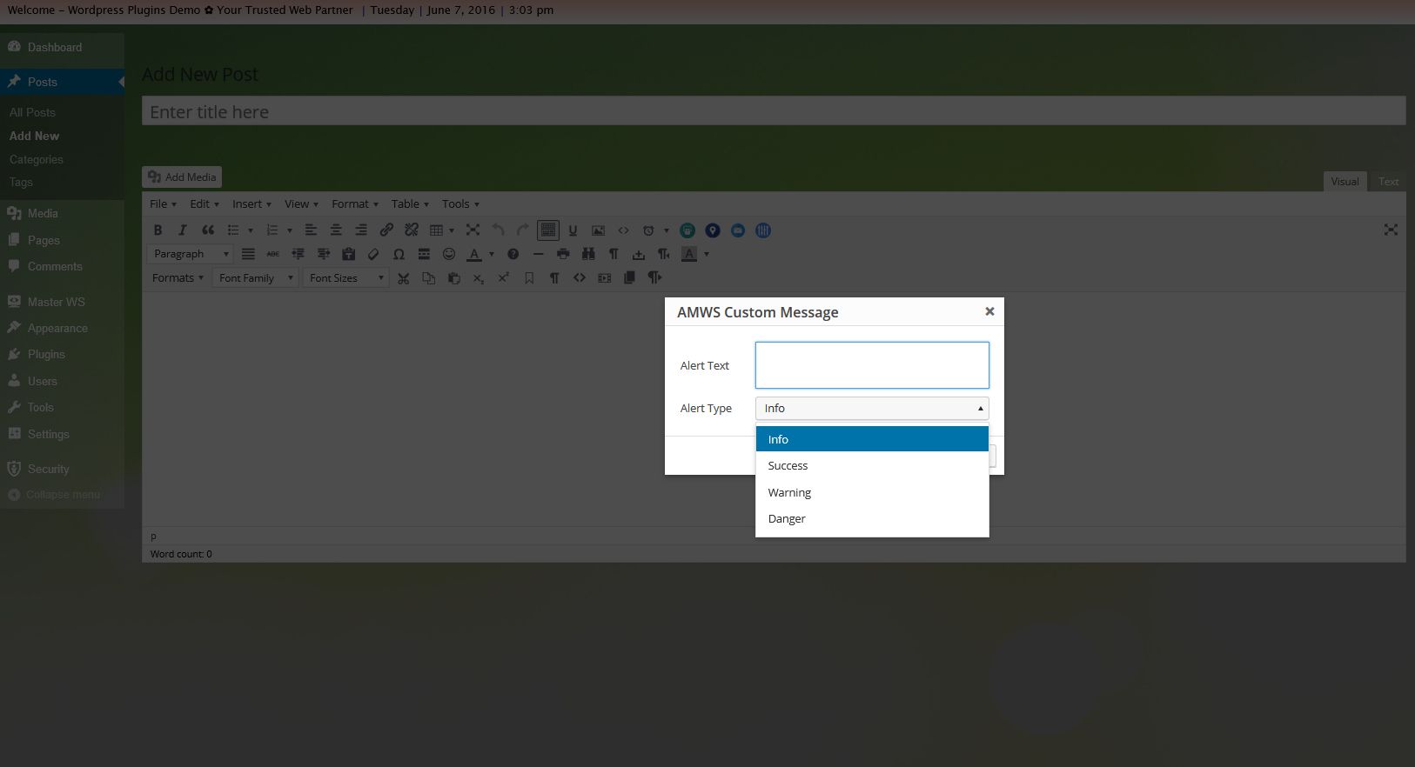Expand numbered list style arrow
Screen dimensions: 1415x767
(289, 230)
